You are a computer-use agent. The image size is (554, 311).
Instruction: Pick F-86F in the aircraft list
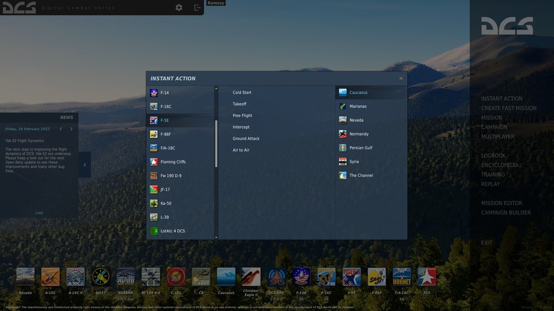(x=180, y=134)
